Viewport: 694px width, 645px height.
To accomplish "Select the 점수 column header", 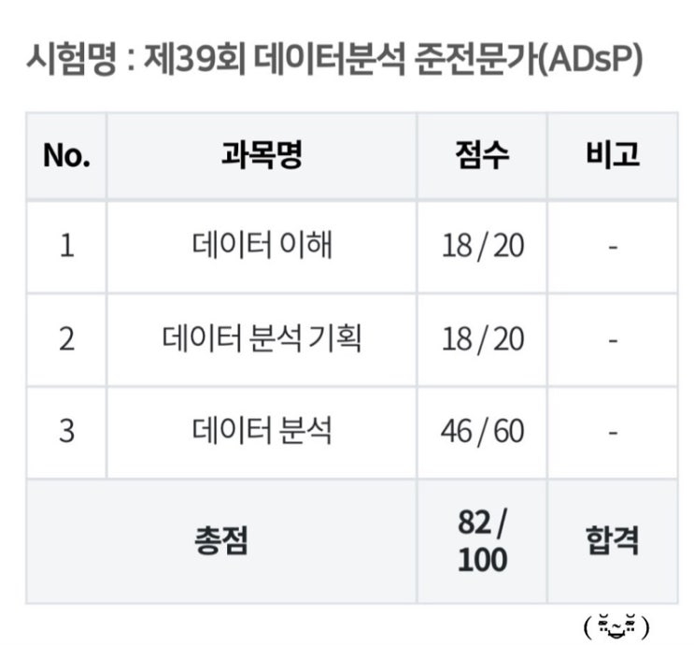I will click(482, 155).
